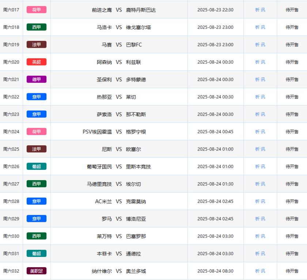Image resolution: width=307 pixels, height=280 pixels.
Task: Select the 法甲 badge for 马赛 match
Action: coord(37,45)
